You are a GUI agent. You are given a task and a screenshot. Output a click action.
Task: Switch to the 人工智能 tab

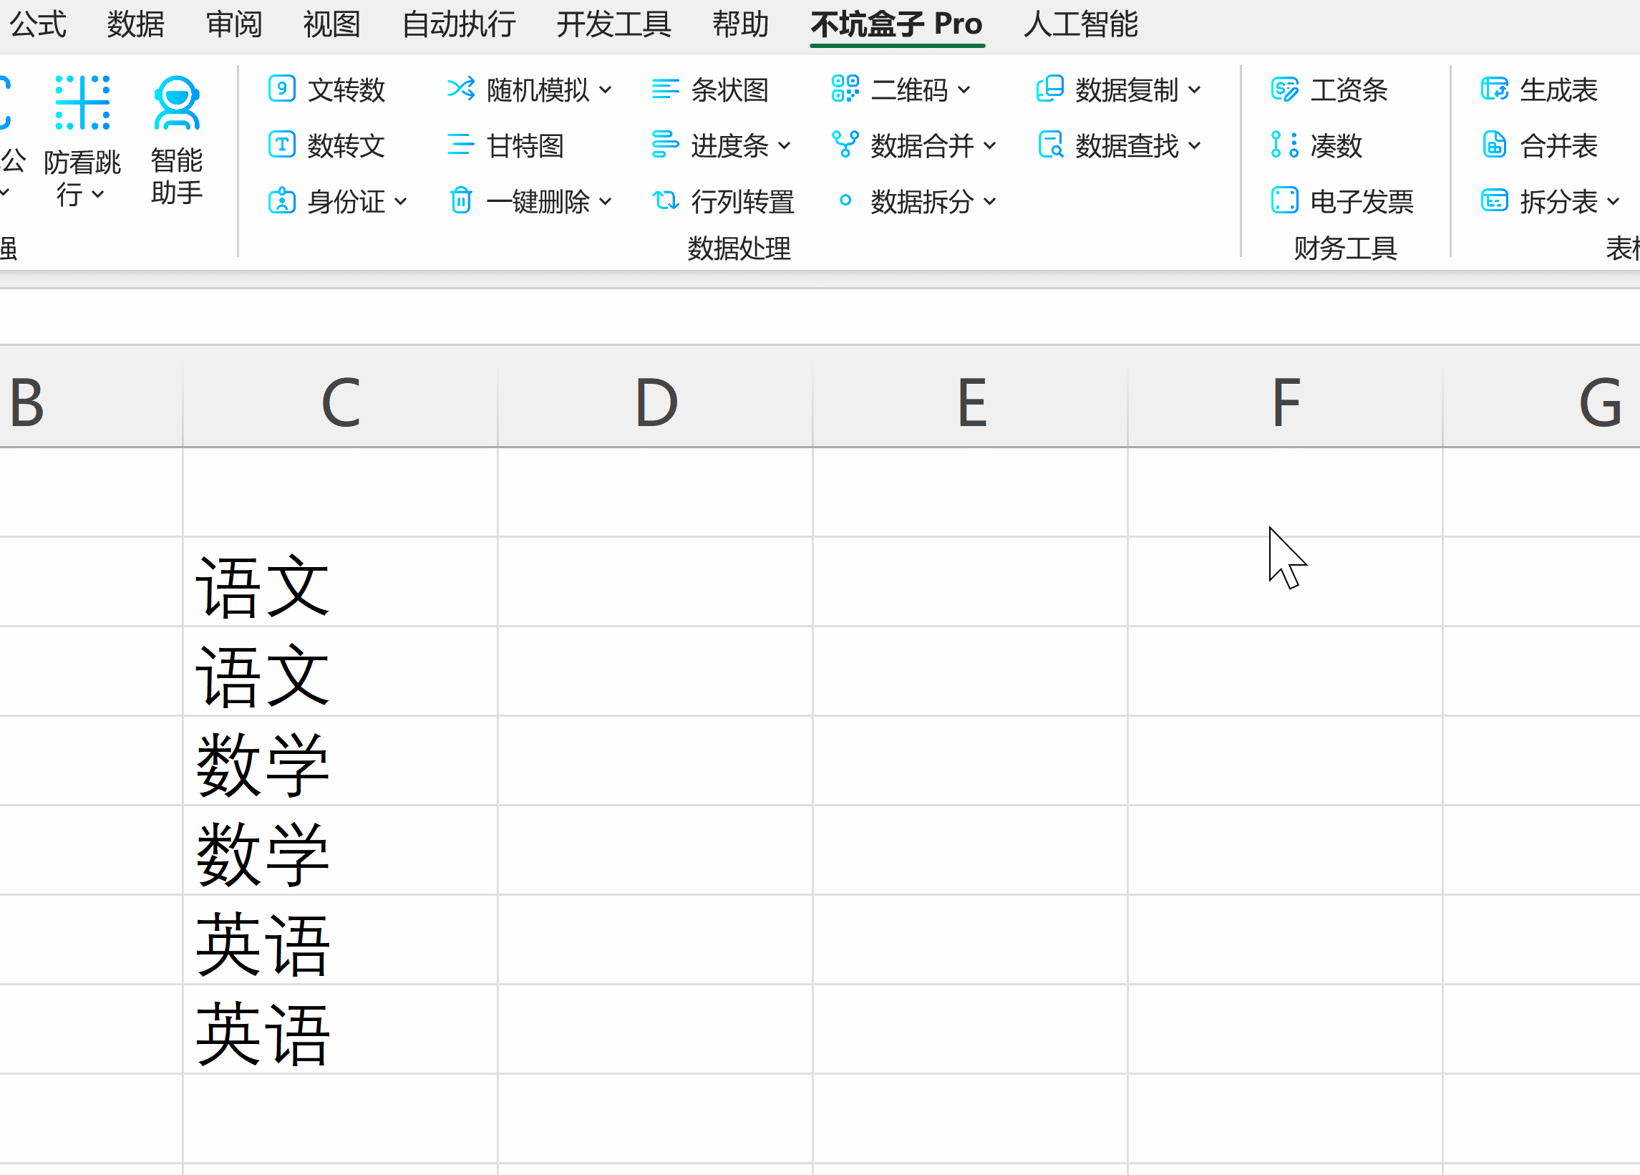1082,24
